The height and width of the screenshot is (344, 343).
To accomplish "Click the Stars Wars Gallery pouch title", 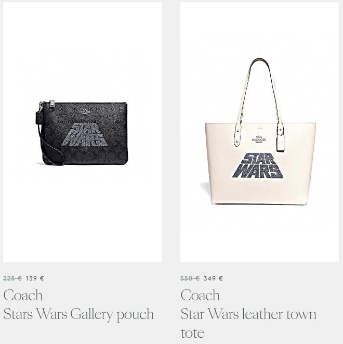I will 78,314.
